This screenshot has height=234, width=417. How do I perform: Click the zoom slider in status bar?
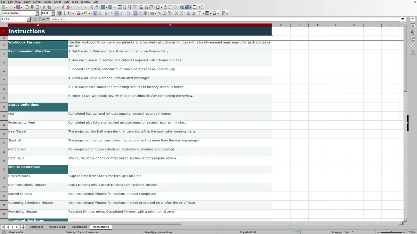391,232
